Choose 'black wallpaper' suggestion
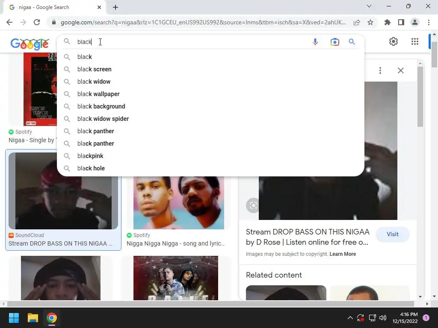 click(210, 94)
